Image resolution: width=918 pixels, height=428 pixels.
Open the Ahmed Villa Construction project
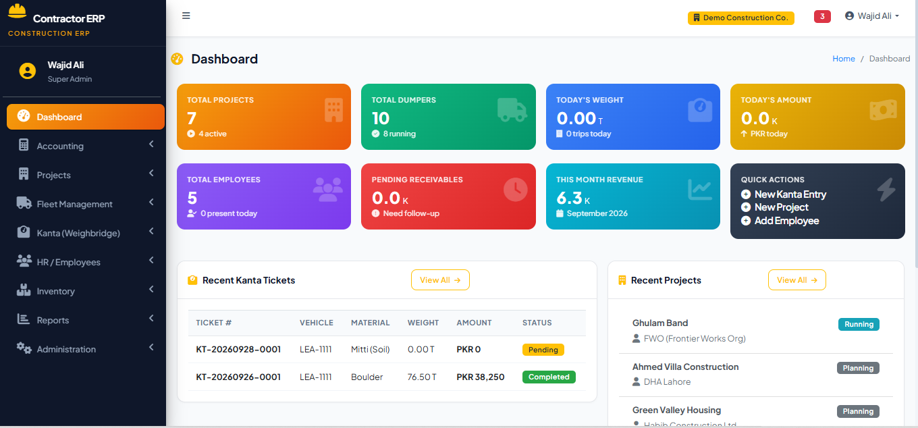686,367
